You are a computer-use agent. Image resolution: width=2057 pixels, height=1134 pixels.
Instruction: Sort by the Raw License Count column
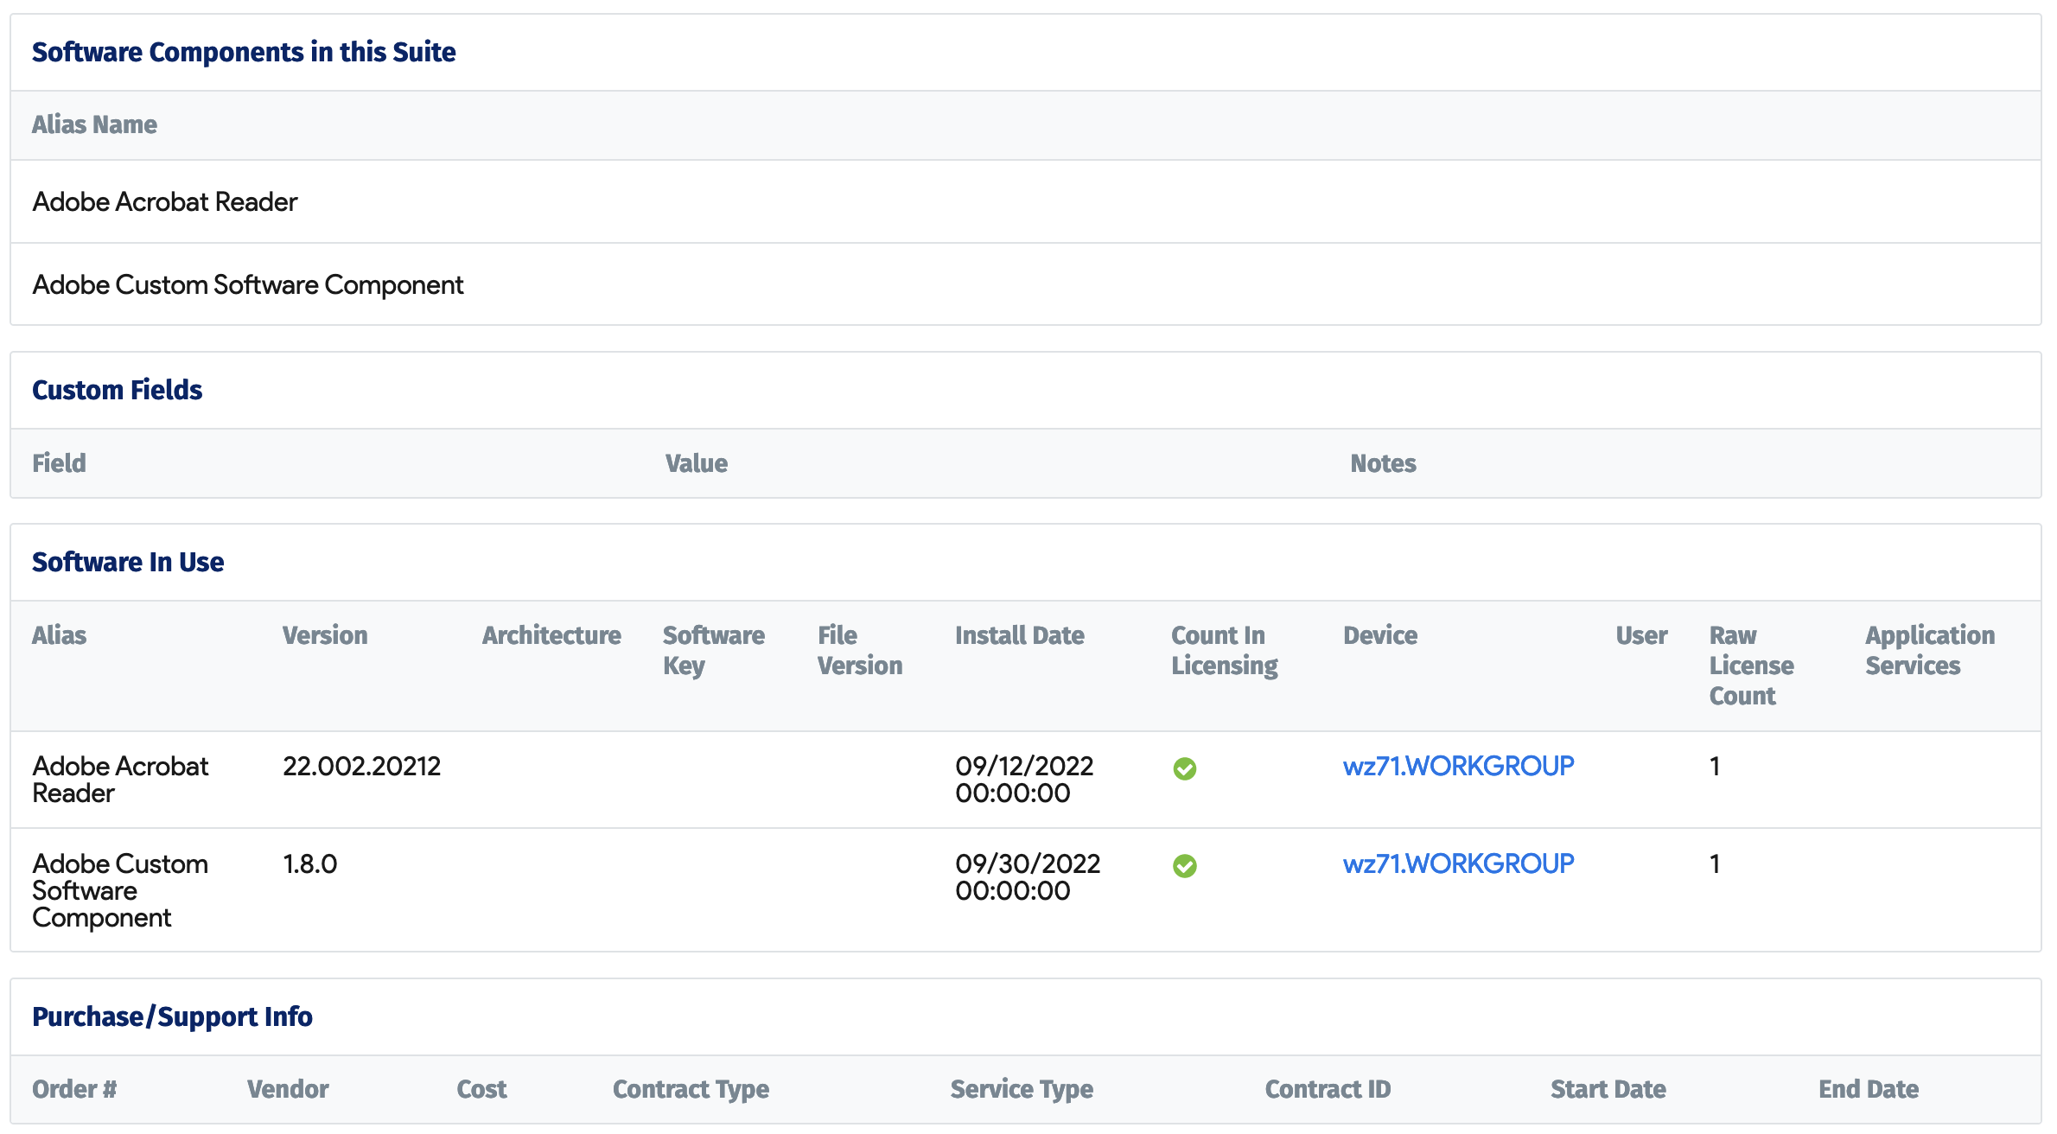[x=1751, y=666]
